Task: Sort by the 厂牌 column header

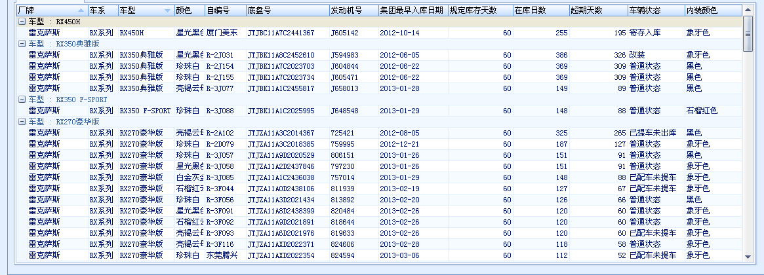Action: (52, 10)
